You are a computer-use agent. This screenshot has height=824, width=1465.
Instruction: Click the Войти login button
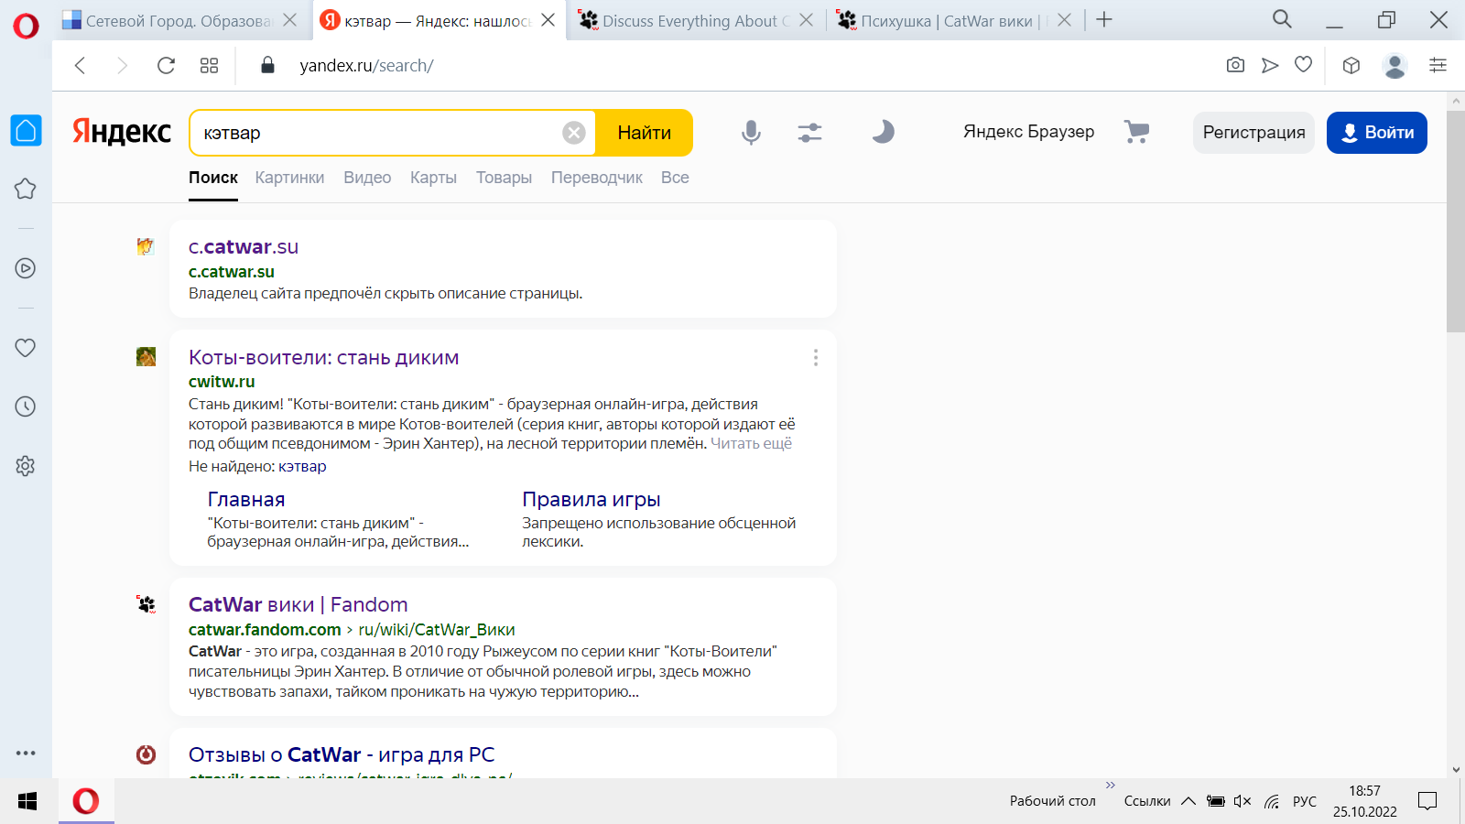pos(1376,133)
